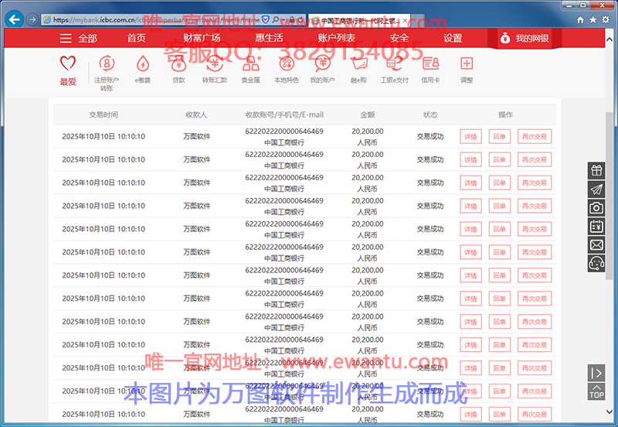Click the 收款人 column header
This screenshot has width=618, height=427.
click(x=196, y=114)
